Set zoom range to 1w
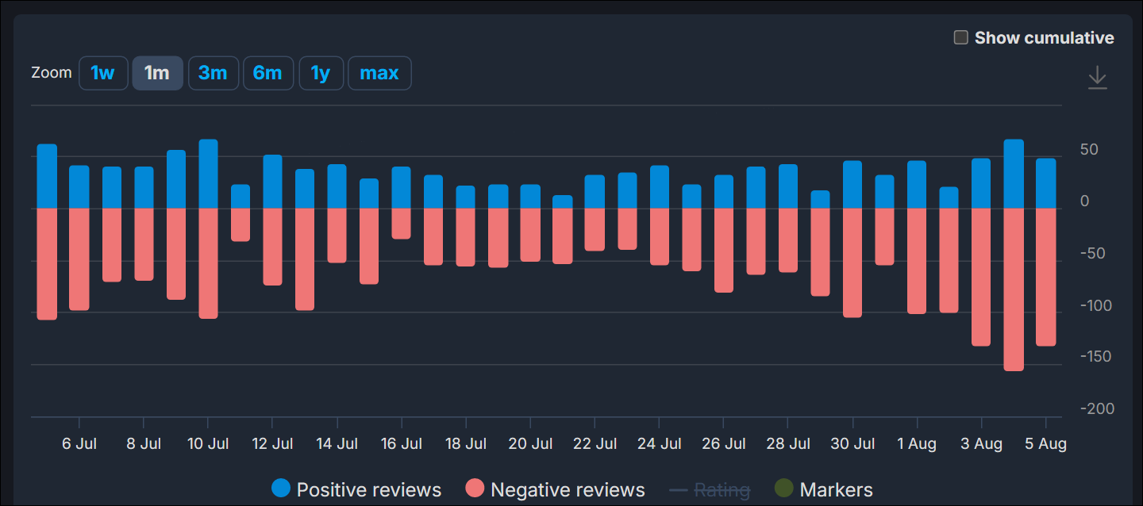Viewport: 1143px width, 506px height. [103, 73]
